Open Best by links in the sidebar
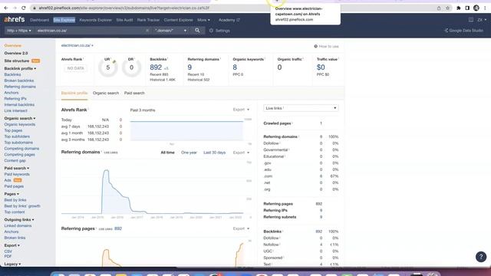 pyautogui.click(x=15, y=200)
